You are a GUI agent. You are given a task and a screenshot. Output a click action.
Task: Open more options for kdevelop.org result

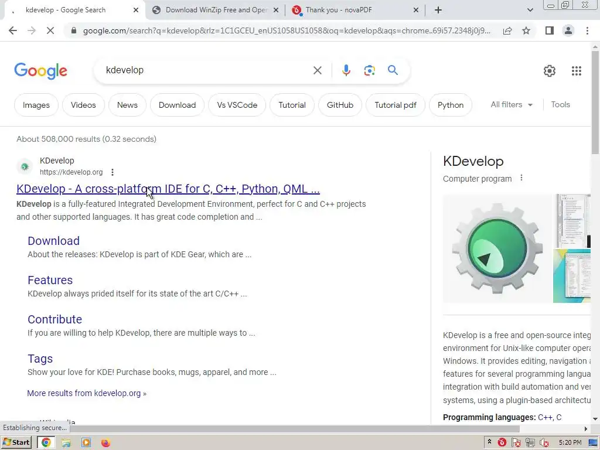tap(112, 172)
